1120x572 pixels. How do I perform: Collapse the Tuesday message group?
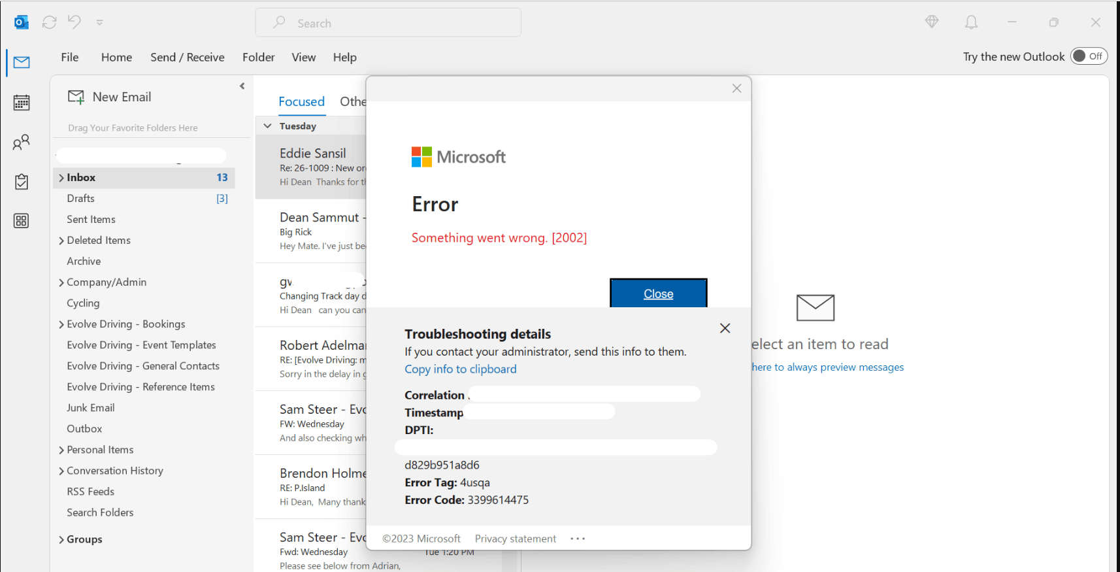267,126
